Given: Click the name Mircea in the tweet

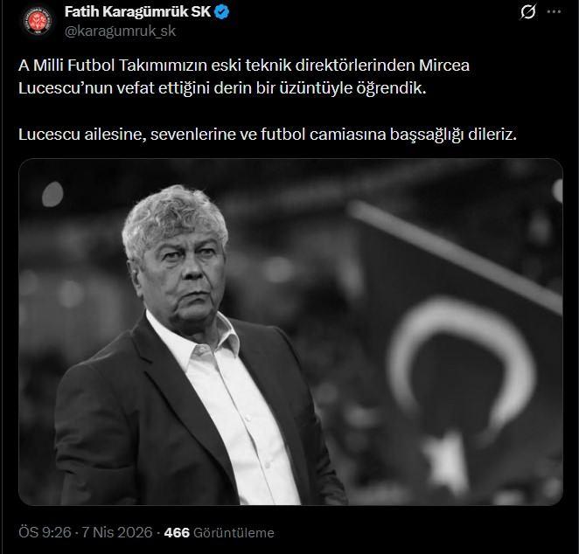Looking at the screenshot, I should (444, 66).
